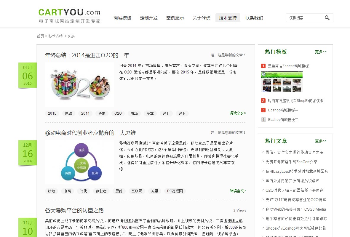Click the red number 2 rank badge

[x=263, y=101]
